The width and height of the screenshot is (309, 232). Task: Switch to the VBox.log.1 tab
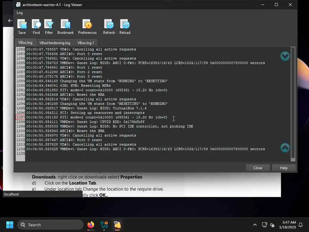[86, 43]
